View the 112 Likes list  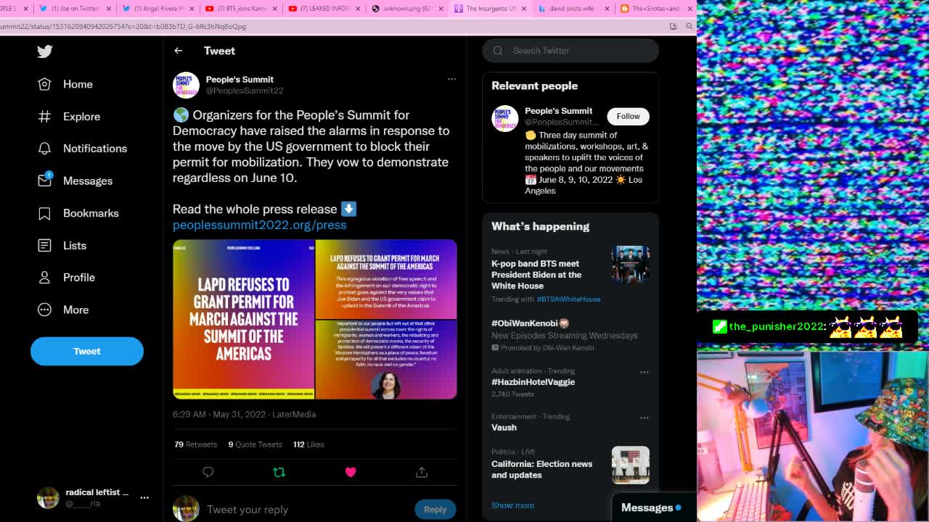click(308, 444)
